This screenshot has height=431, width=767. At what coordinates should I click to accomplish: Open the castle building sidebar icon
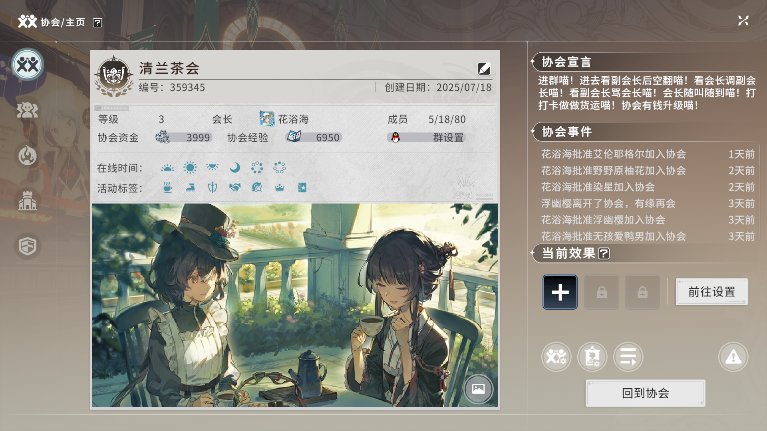pos(28,201)
